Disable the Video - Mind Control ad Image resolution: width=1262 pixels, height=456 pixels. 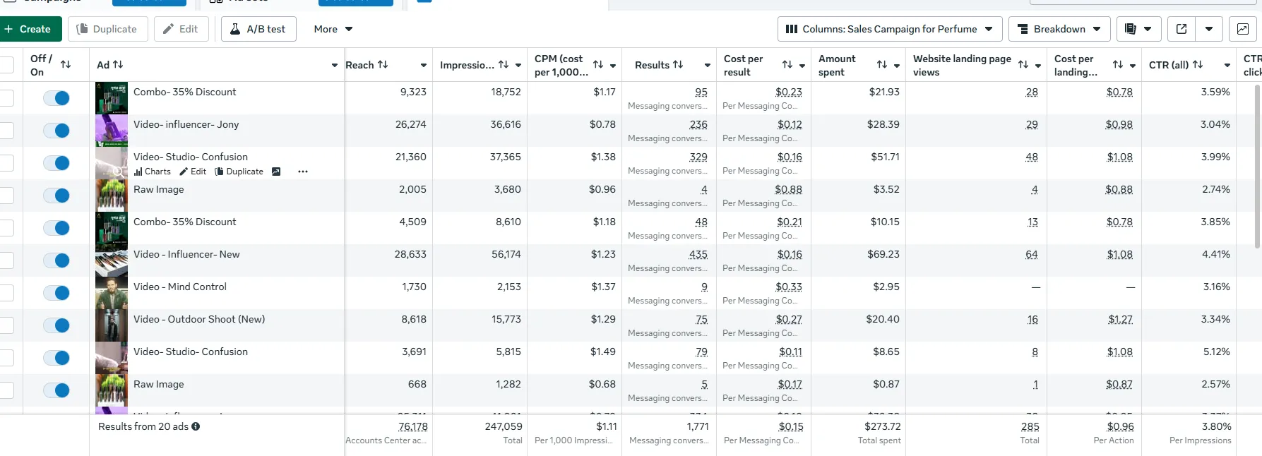[x=56, y=293]
